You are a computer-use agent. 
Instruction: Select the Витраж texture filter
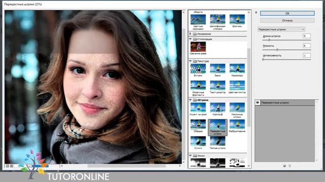(x=198, y=69)
